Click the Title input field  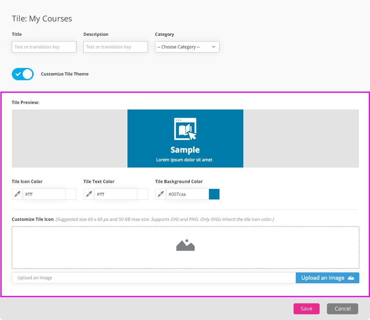click(44, 47)
